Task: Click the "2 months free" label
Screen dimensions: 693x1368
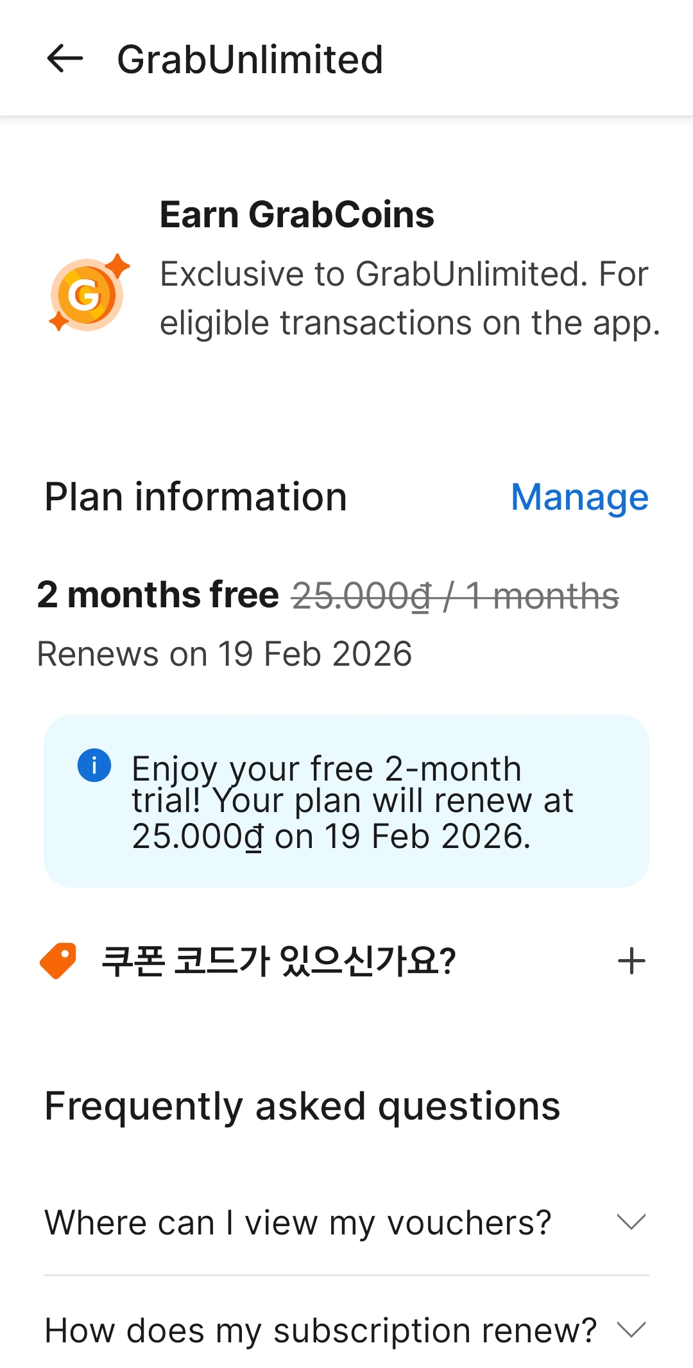Action: [158, 594]
